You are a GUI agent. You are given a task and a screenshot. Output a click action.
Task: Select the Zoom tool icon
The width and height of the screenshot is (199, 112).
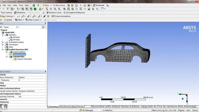point(55,9)
